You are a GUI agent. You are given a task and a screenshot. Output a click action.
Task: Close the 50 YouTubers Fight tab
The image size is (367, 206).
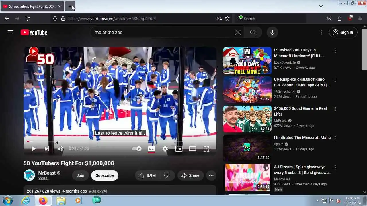(59, 6)
